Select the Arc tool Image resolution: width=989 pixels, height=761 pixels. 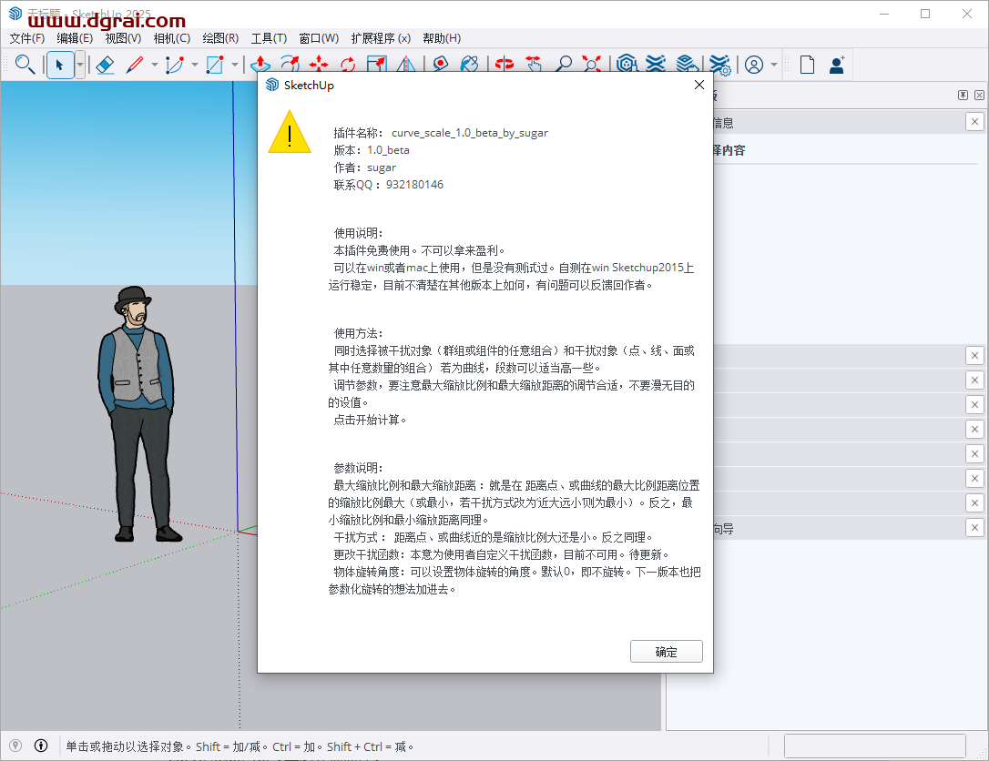point(174,65)
